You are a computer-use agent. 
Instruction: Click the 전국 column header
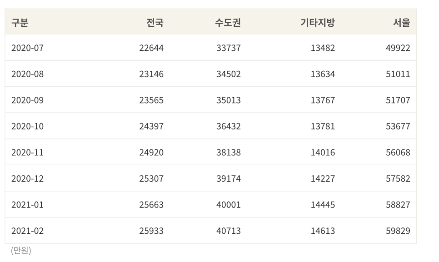155,22
